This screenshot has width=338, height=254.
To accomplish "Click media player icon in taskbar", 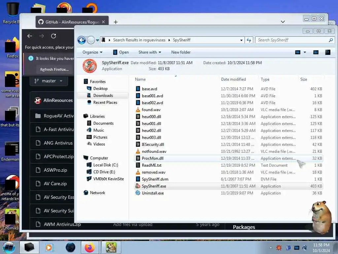I will click(49, 247).
